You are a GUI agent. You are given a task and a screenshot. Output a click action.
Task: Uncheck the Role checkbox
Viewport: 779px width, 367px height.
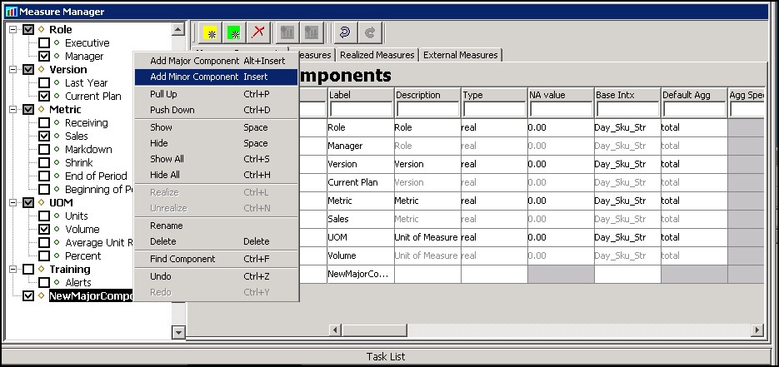[x=28, y=30]
